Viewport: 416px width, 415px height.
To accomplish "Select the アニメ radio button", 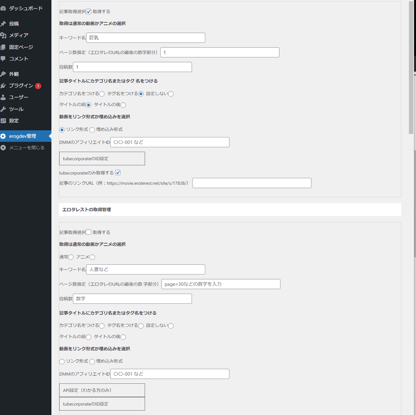I will (92, 257).
